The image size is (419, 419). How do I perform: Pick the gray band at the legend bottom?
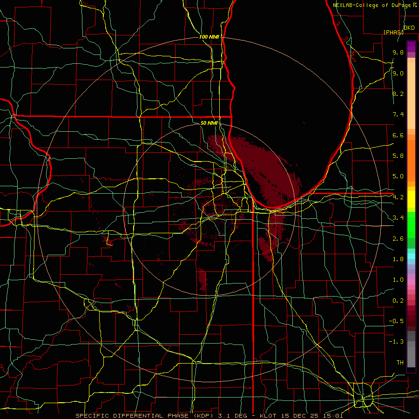411,357
